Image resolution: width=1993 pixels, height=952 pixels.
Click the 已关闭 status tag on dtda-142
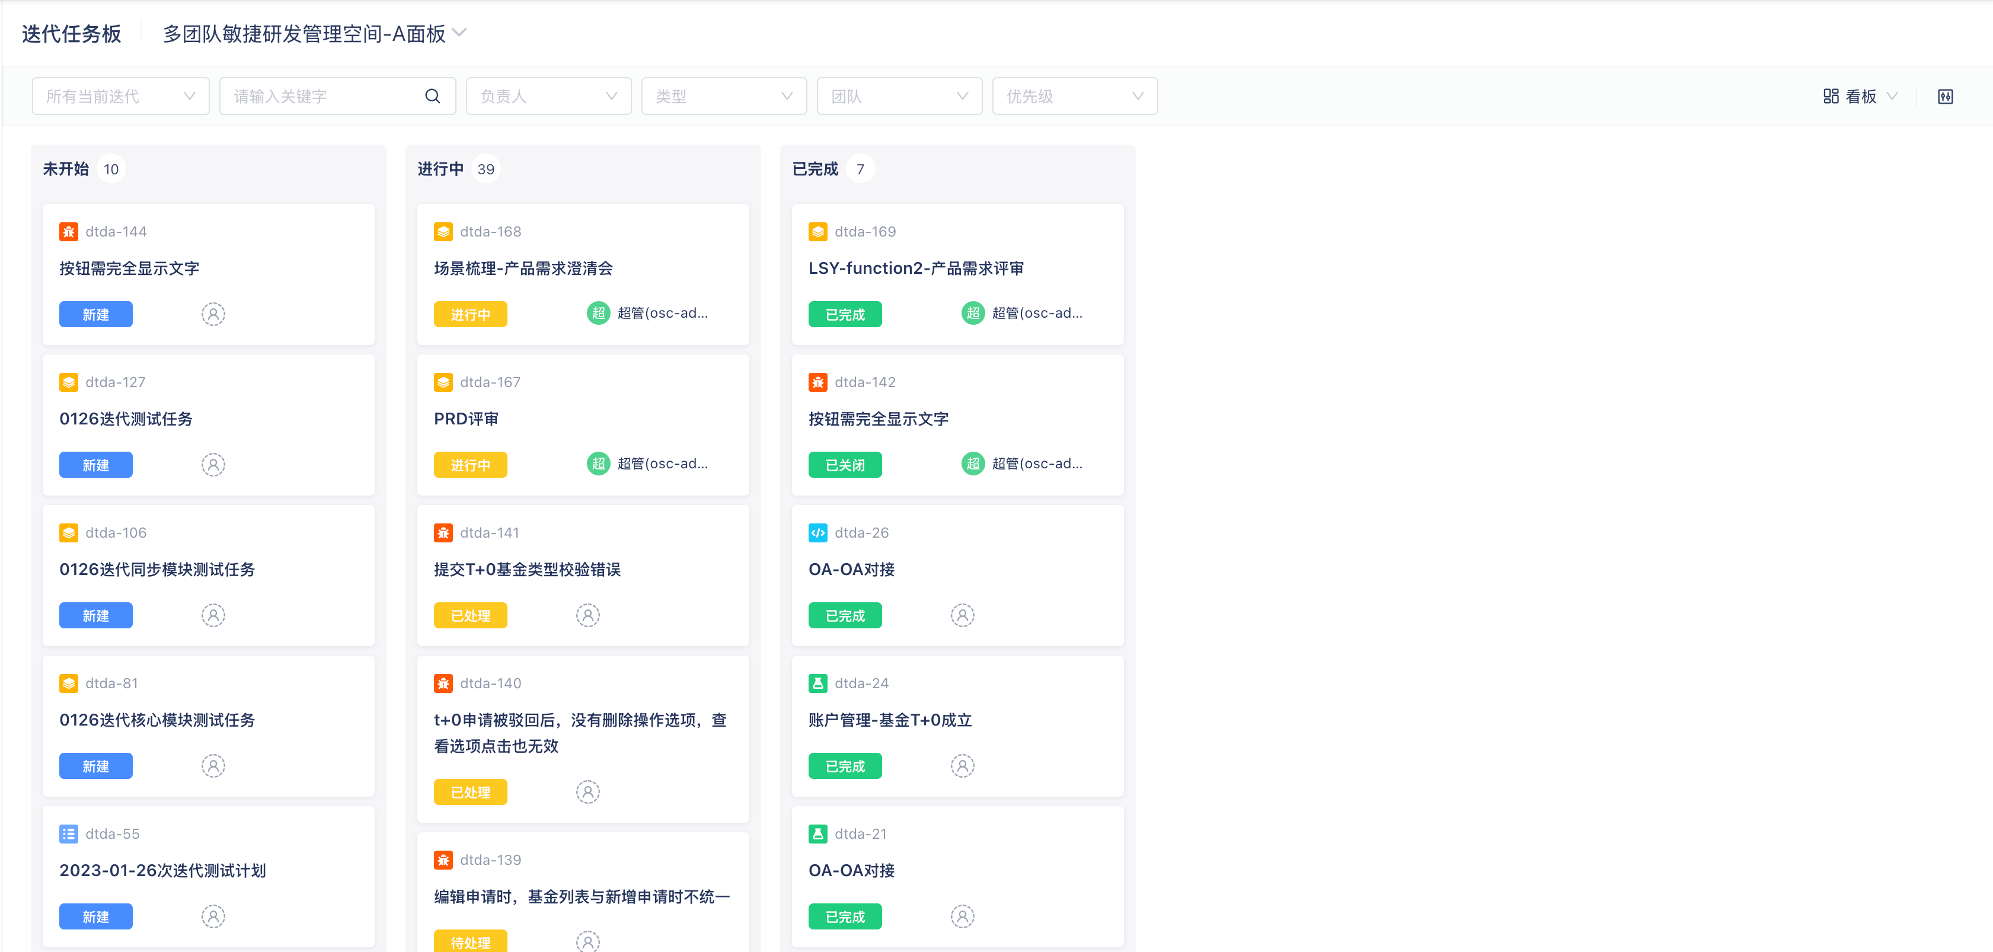point(845,465)
